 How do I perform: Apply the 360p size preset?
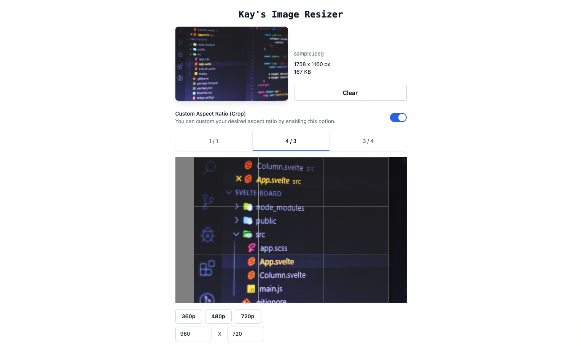[x=189, y=316]
